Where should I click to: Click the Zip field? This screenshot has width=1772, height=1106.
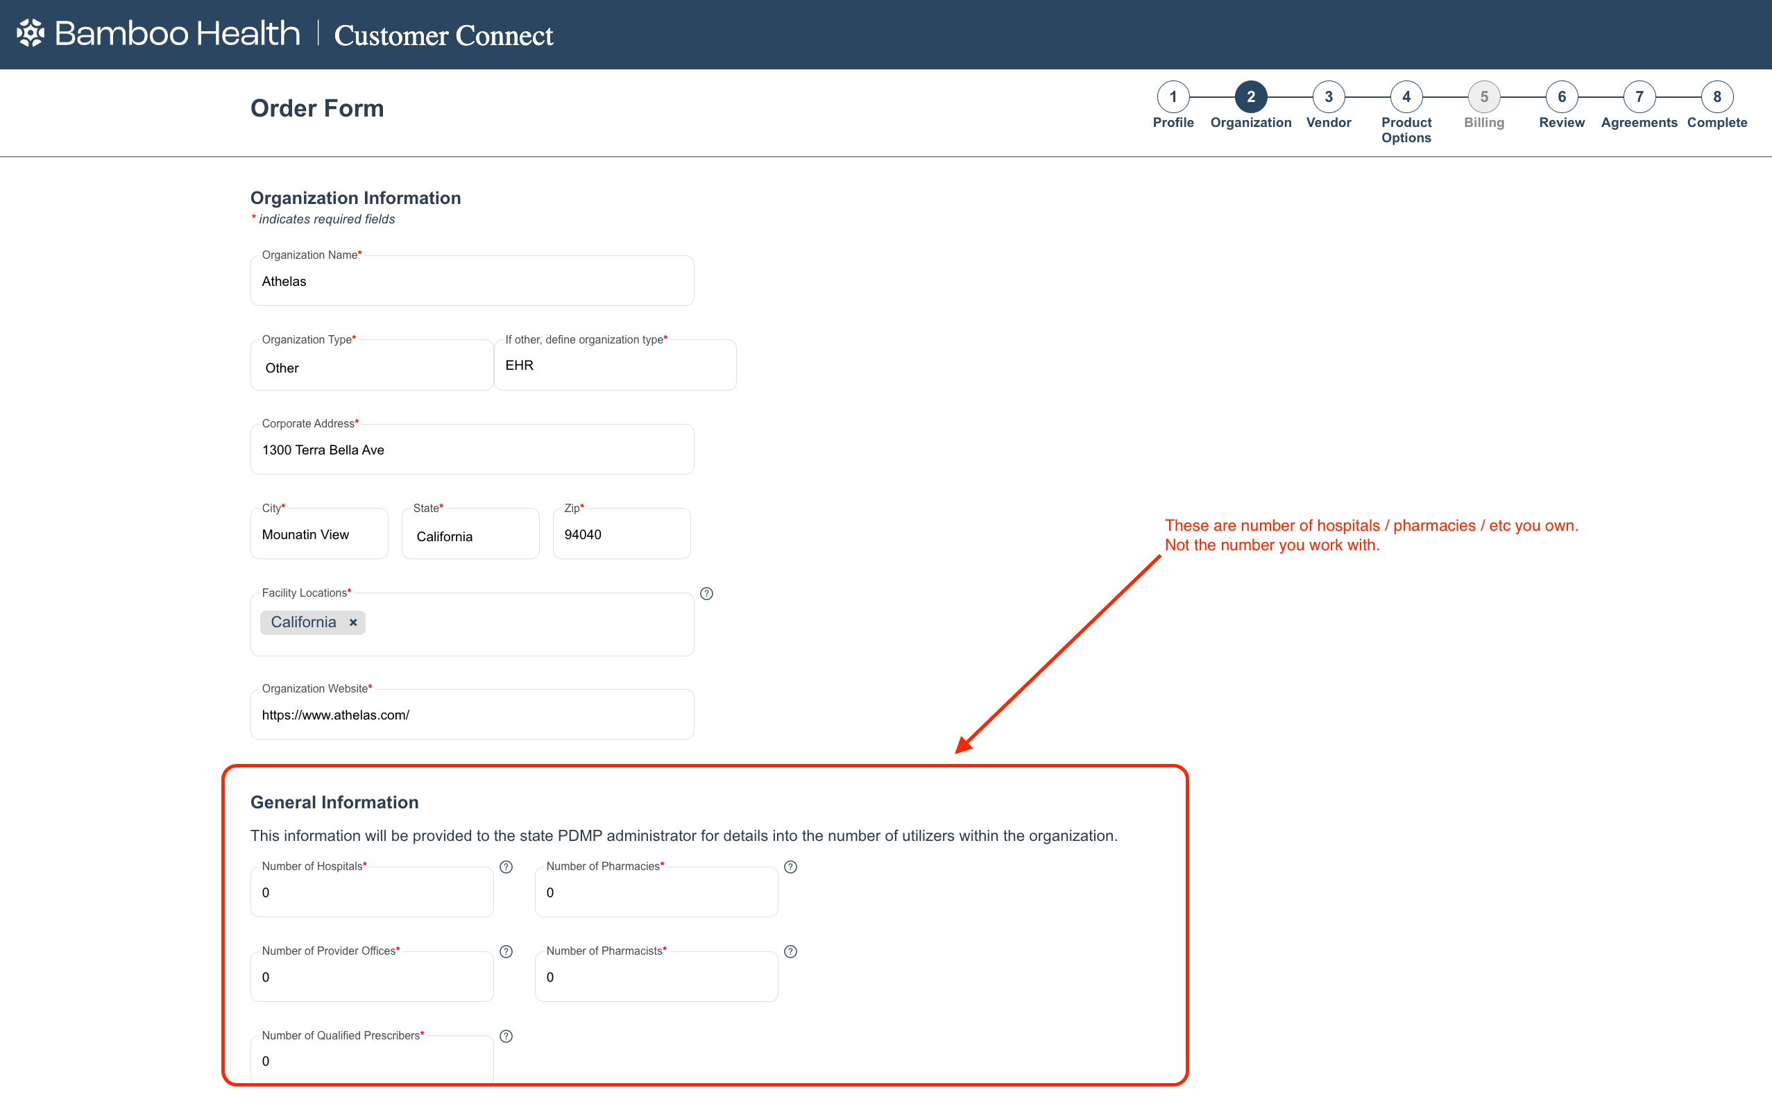(x=622, y=534)
